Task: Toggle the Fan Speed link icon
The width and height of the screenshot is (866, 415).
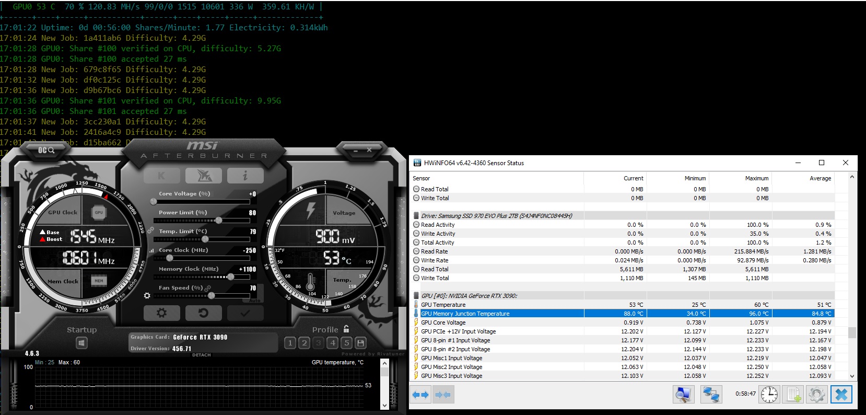Action: (x=208, y=288)
